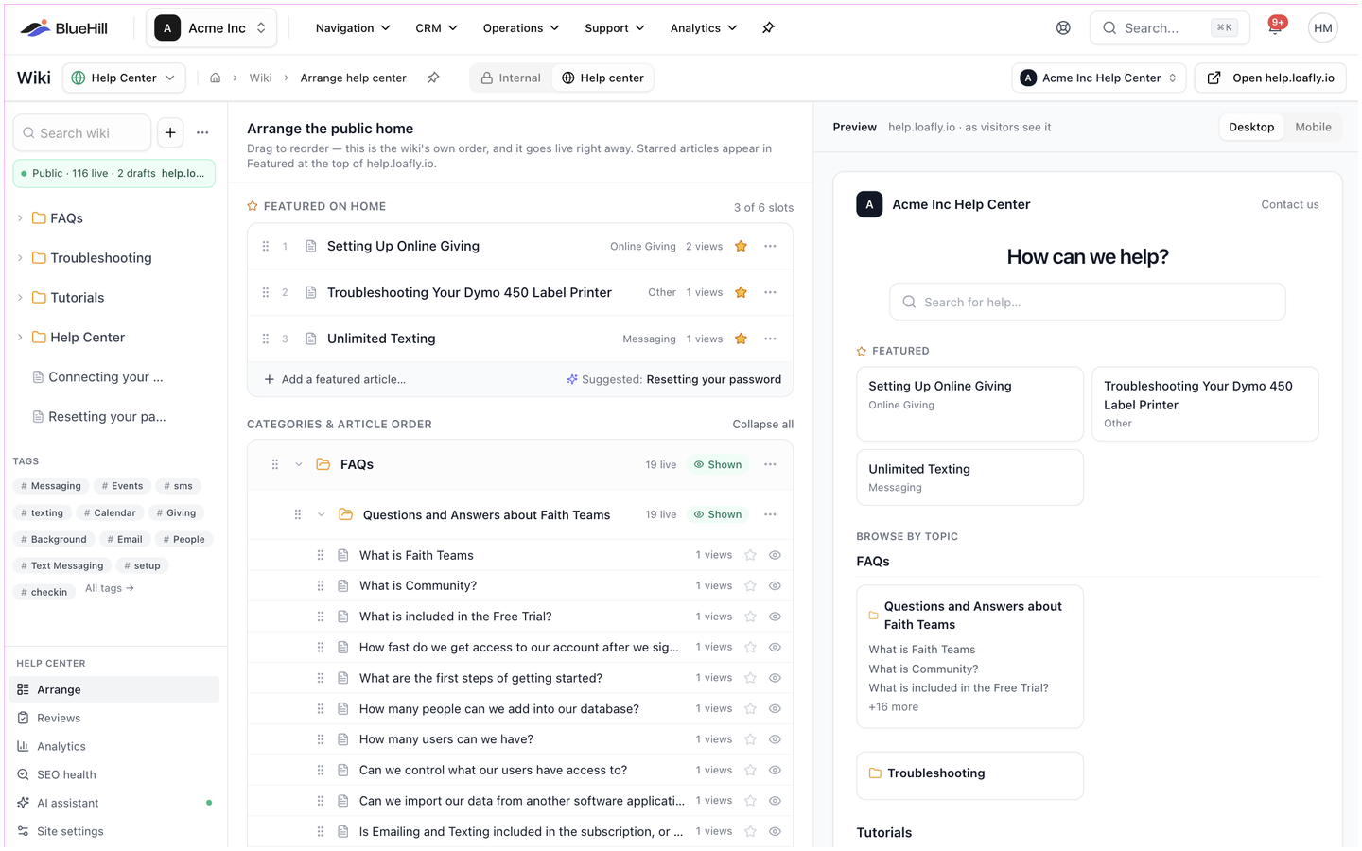1362x851 pixels.
Task: Select the Text Messaging tag
Action: pyautogui.click(x=61, y=565)
